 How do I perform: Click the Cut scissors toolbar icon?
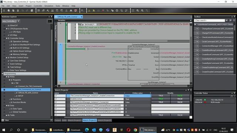(x=4, y=11)
